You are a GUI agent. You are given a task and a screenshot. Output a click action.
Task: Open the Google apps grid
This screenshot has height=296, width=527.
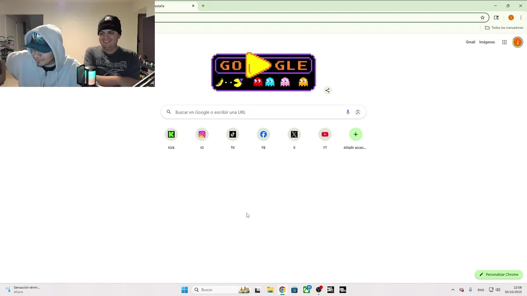[x=504, y=42]
